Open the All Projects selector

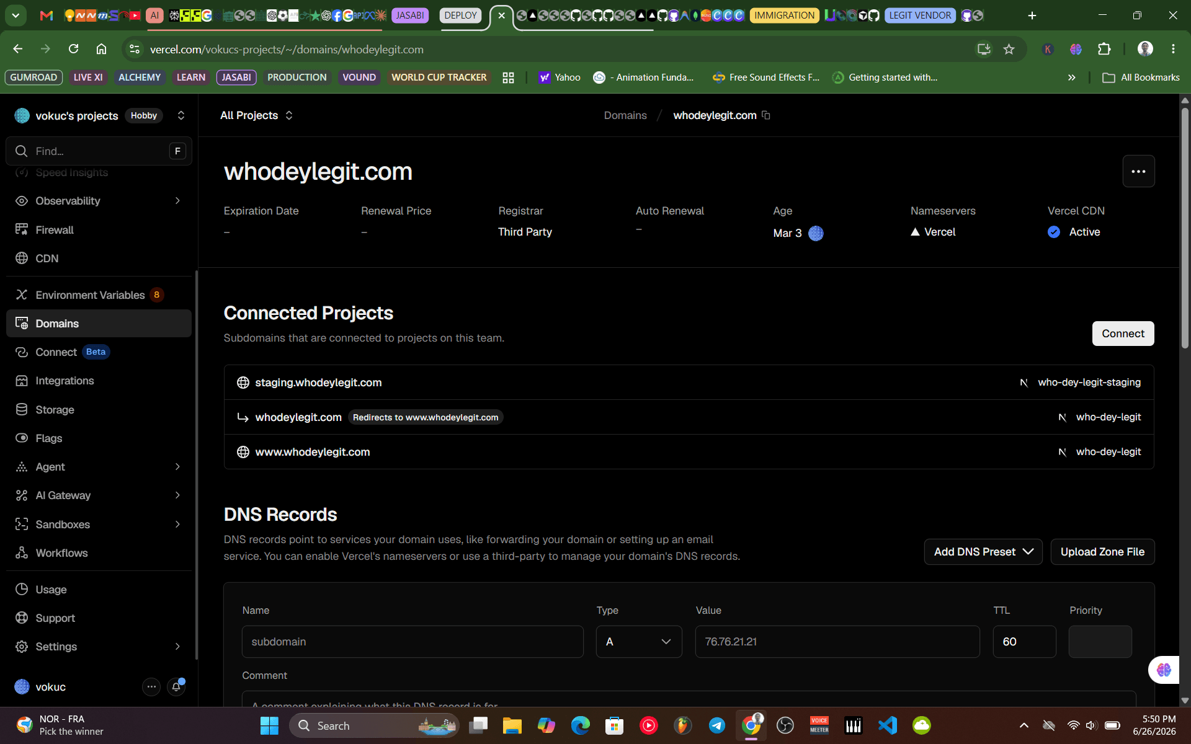[x=256, y=115]
